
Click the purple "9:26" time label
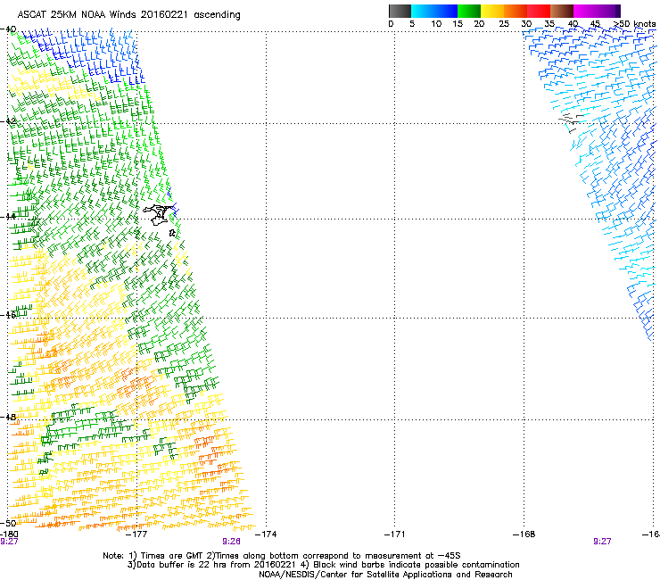(x=232, y=542)
